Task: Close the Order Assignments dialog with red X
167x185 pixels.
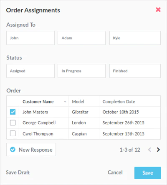Action: tap(158, 10)
